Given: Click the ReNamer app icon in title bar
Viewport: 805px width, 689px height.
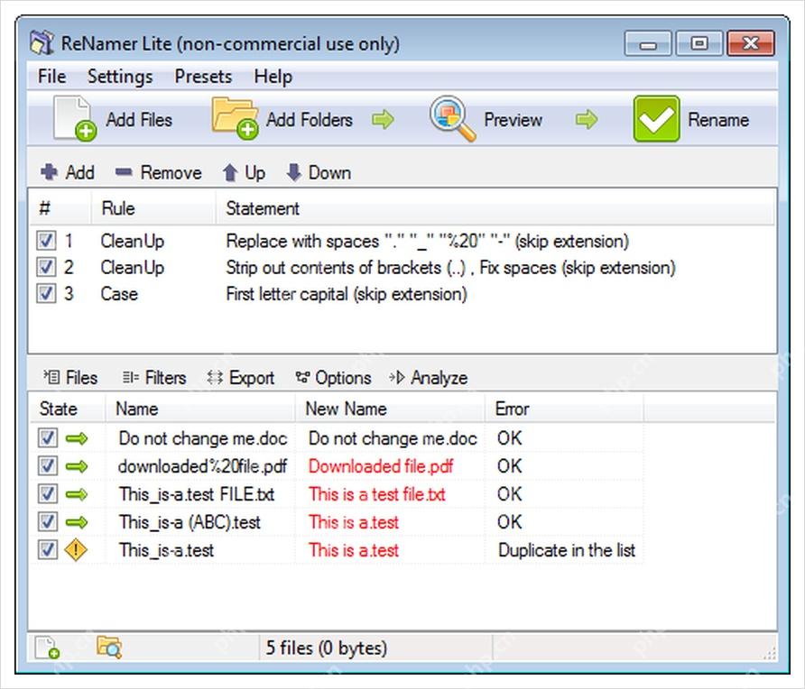Looking at the screenshot, I should coord(42,43).
